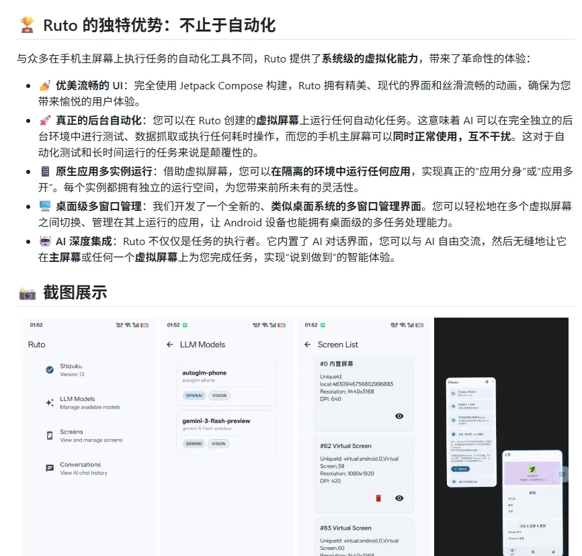Open Manage available models subtitle entry
582x556 pixels.
[x=90, y=408]
